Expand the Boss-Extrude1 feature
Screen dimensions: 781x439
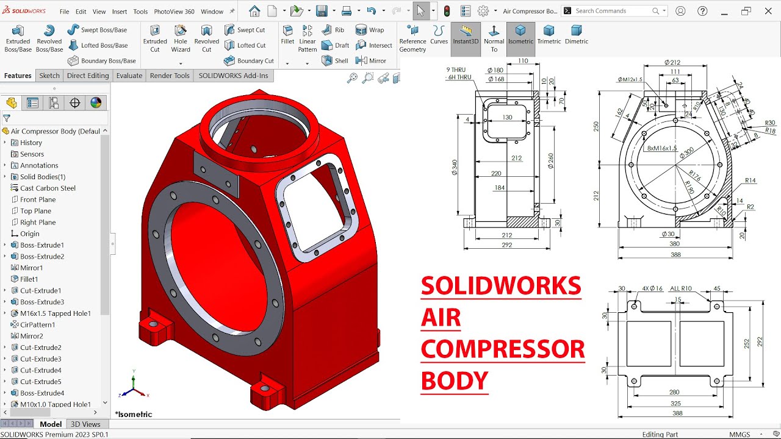tap(5, 245)
